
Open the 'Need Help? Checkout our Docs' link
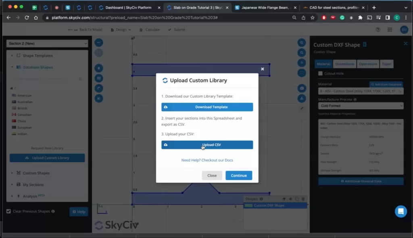coord(207,160)
